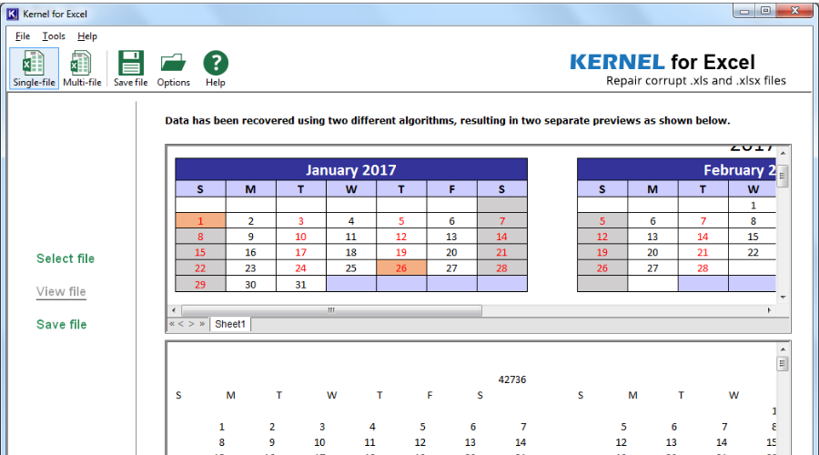This screenshot has height=455, width=819.
Task: Click upper preview scroll down arrow
Action: coord(783,298)
